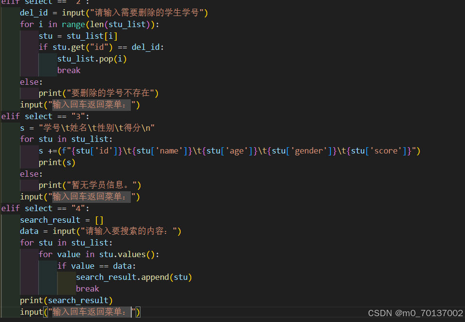Click stu.values() in the inner for loop
The width and height of the screenshot is (465, 322).
pos(127,254)
